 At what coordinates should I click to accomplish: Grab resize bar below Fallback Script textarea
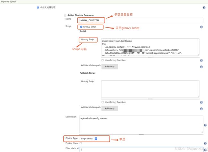coord(150,99)
